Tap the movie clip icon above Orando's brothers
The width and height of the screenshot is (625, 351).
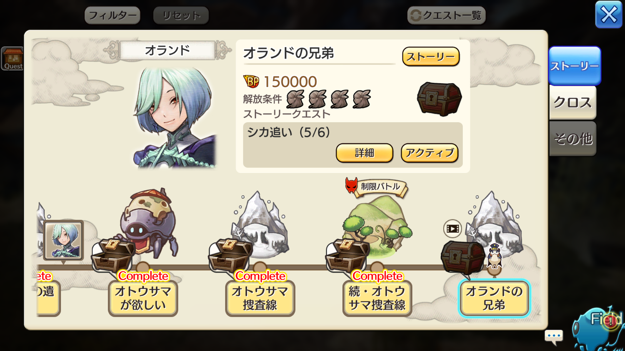click(452, 228)
